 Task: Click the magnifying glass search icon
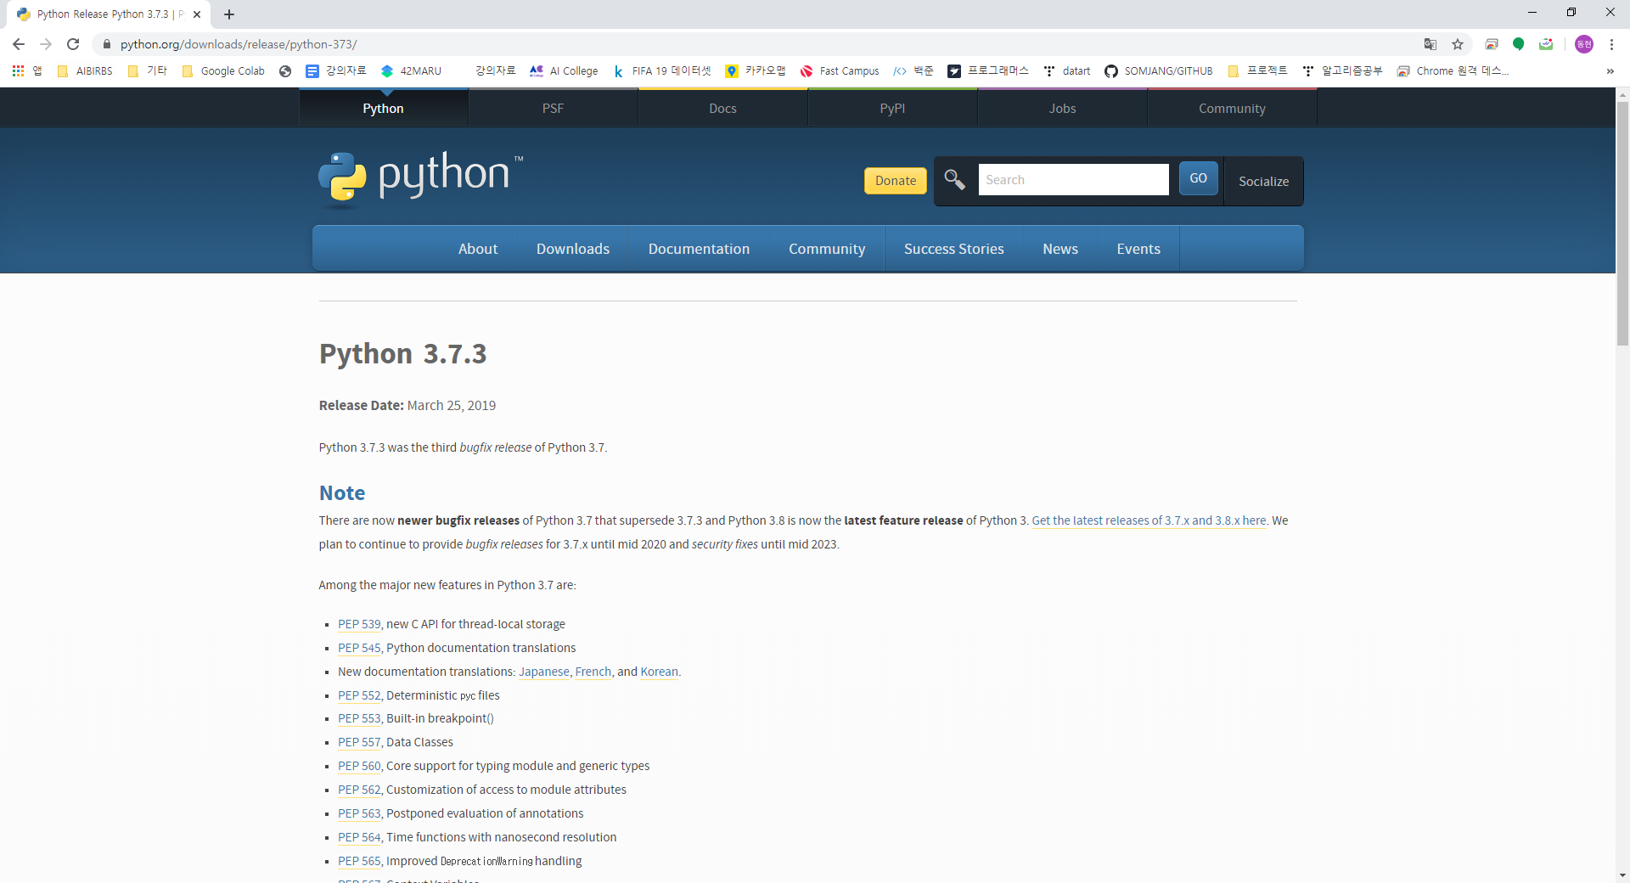pos(955,179)
